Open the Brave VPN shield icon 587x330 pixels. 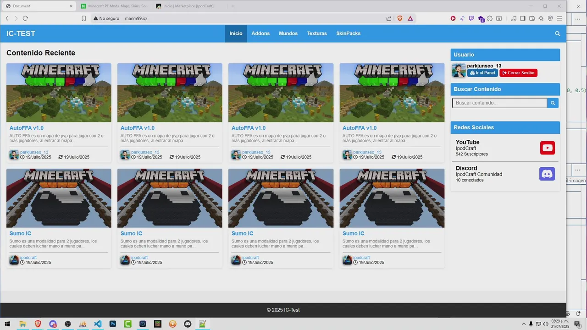coord(550,18)
